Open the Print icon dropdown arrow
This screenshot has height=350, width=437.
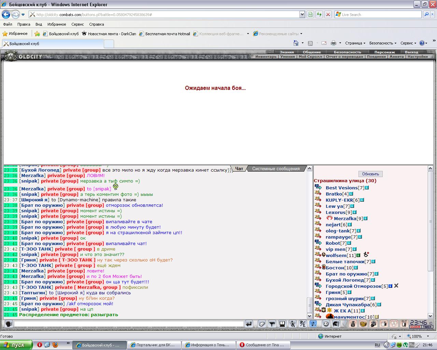pyautogui.click(x=340, y=43)
